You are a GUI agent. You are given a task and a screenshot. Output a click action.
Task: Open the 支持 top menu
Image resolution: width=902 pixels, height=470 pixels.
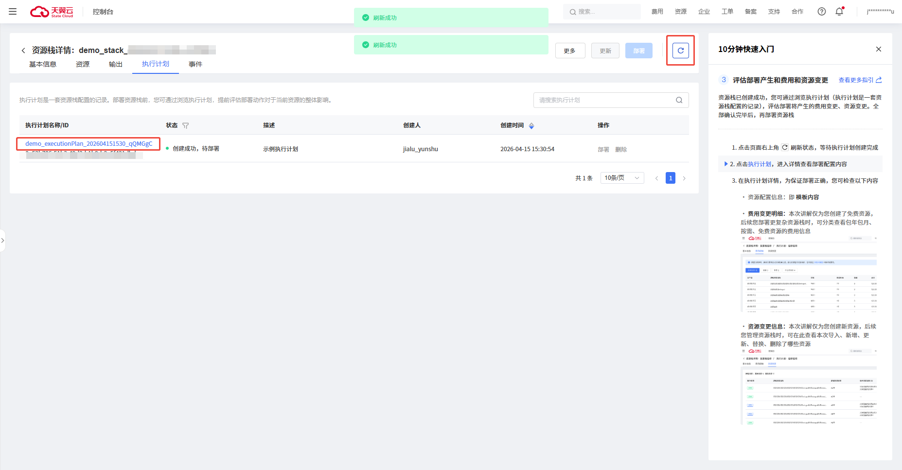point(774,12)
